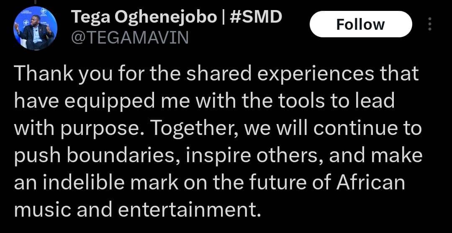Viewport: 452px width, 233px height.
Task: Click the line starting with an indelible mark
Action: click(210, 184)
